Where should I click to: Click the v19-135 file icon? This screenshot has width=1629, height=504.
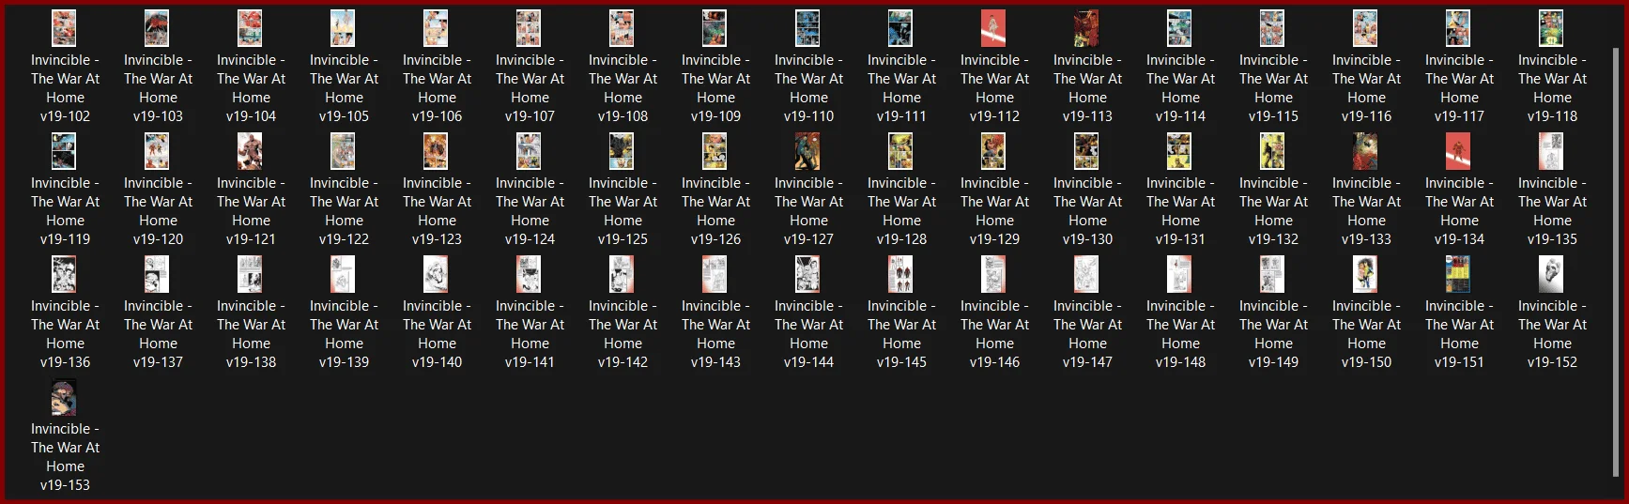(1551, 151)
